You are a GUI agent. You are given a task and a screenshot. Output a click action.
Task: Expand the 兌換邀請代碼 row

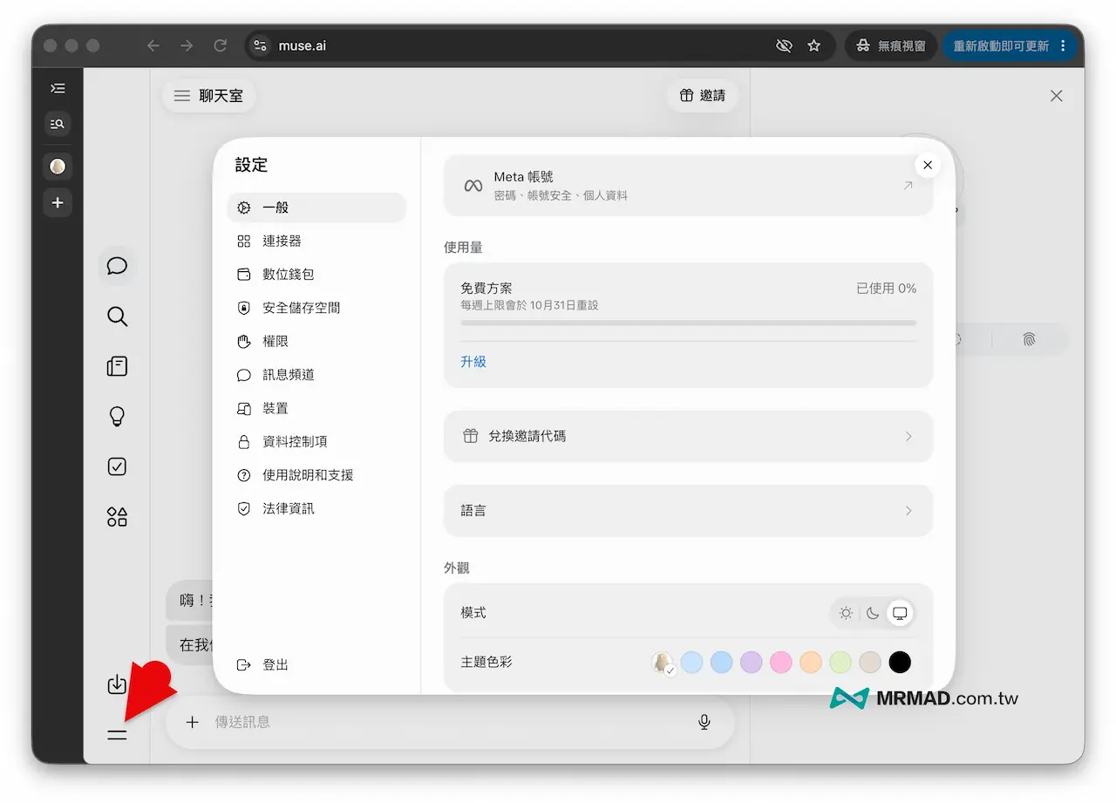pos(688,436)
